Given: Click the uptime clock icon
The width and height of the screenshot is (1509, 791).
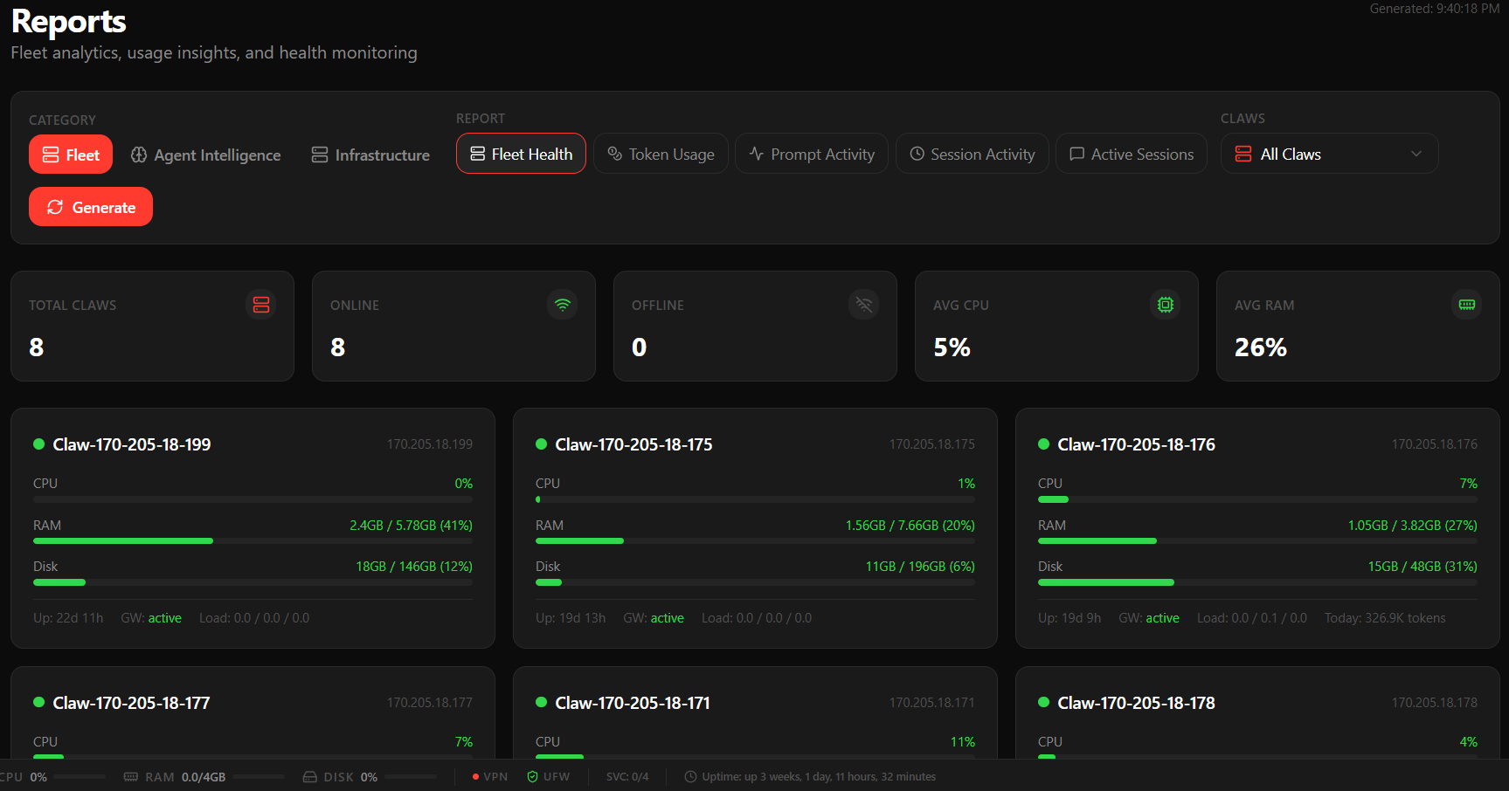Looking at the screenshot, I should 690,776.
